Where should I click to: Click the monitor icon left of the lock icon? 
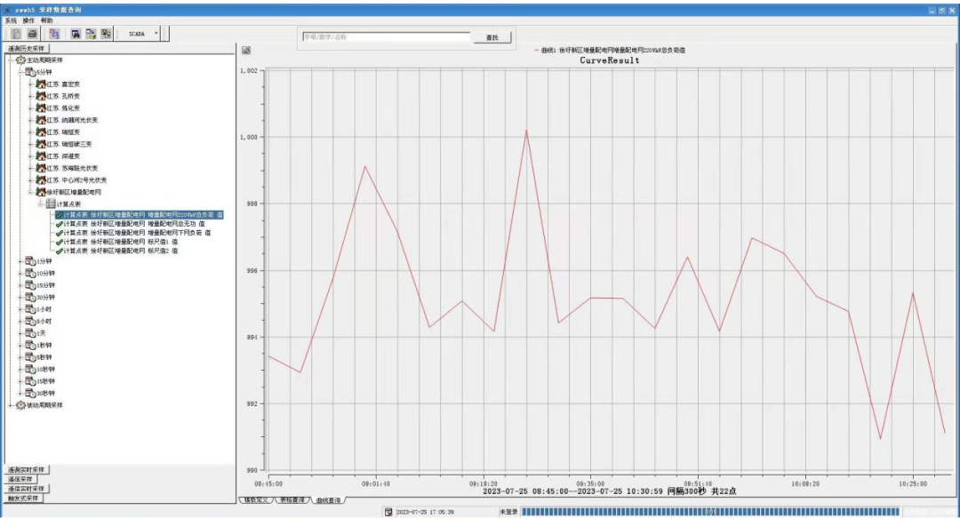[76, 34]
